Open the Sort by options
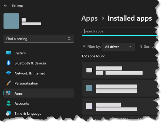 (x=147, y=47)
